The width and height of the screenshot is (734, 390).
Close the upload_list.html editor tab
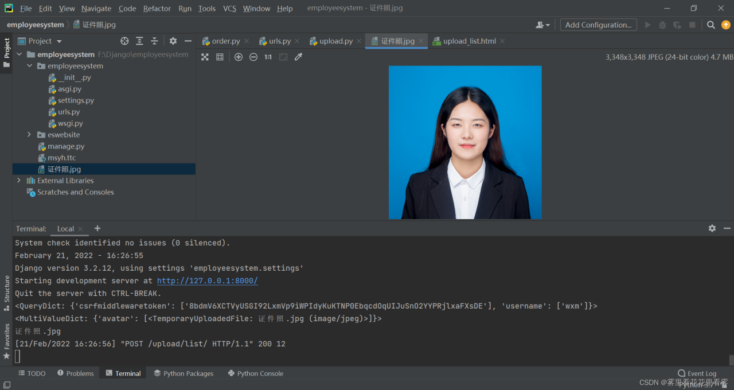[x=502, y=41]
